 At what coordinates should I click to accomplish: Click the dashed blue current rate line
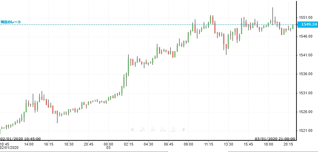tap(103, 24)
